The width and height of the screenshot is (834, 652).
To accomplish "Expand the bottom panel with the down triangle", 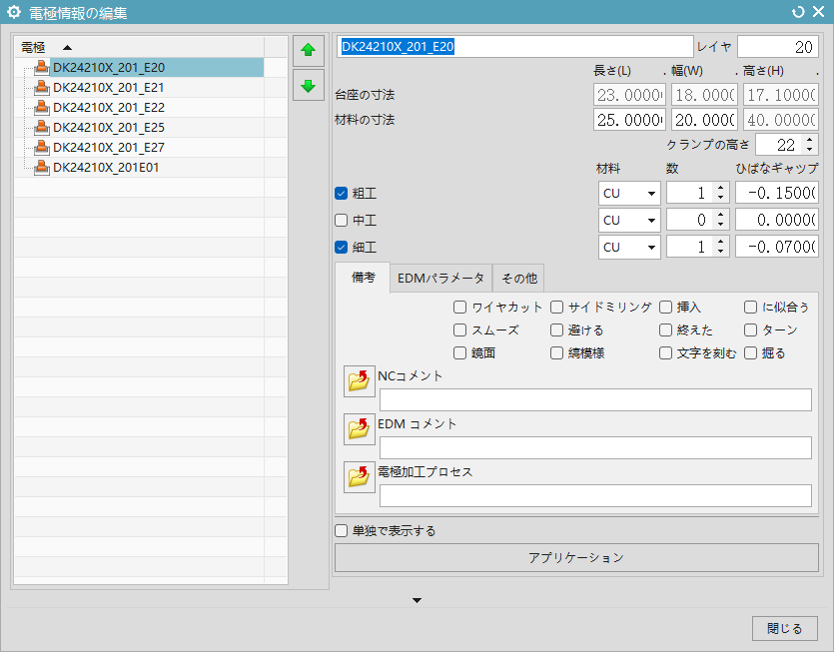I will coord(417,600).
